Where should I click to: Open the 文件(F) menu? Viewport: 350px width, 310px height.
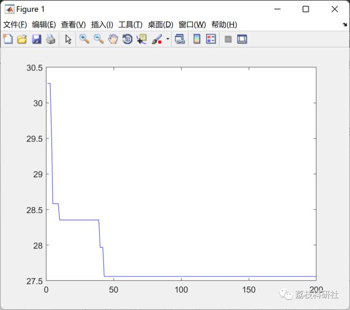click(15, 25)
